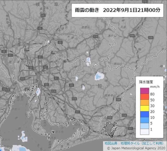Click the legend value 1
This screenshot has height=151, width=167.
[x=151, y=129]
